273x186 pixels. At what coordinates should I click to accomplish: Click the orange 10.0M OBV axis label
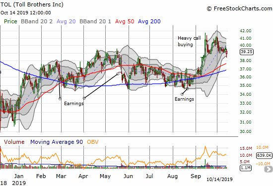[262, 147]
